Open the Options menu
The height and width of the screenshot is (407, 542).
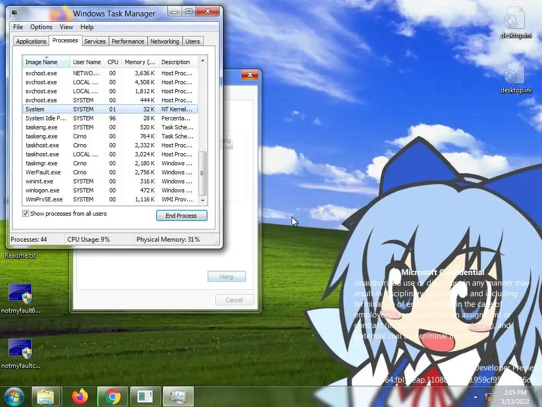pyautogui.click(x=41, y=27)
